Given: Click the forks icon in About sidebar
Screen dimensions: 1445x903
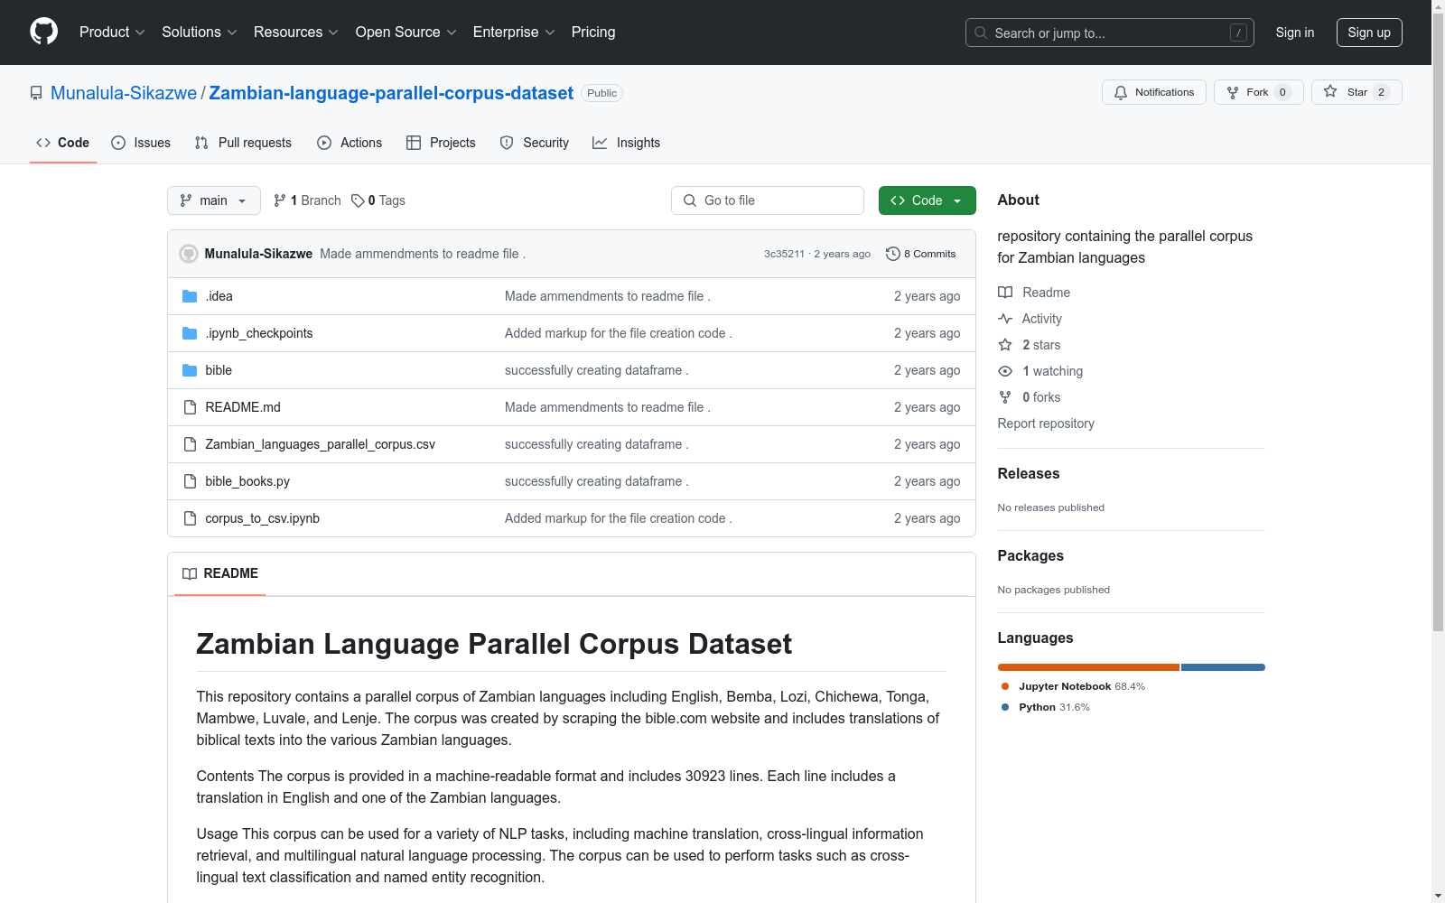Looking at the screenshot, I should point(1005,397).
